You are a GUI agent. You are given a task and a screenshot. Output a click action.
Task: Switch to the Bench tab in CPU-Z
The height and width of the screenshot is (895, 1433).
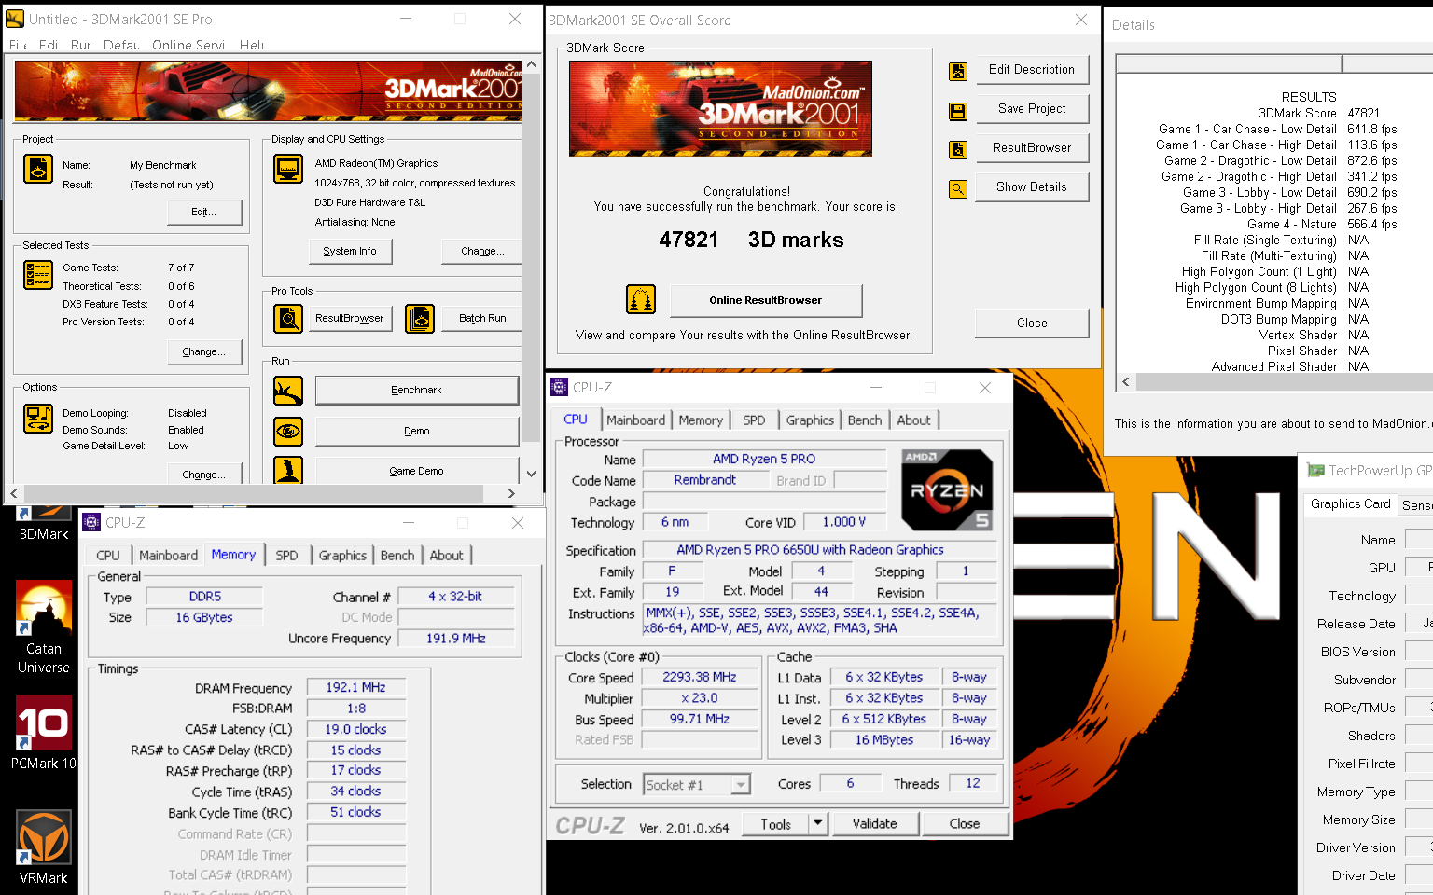tap(865, 420)
